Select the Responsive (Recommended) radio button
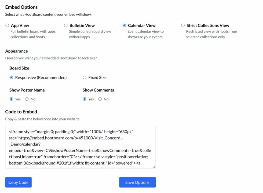The width and height of the screenshot is (263, 193). point(12,78)
